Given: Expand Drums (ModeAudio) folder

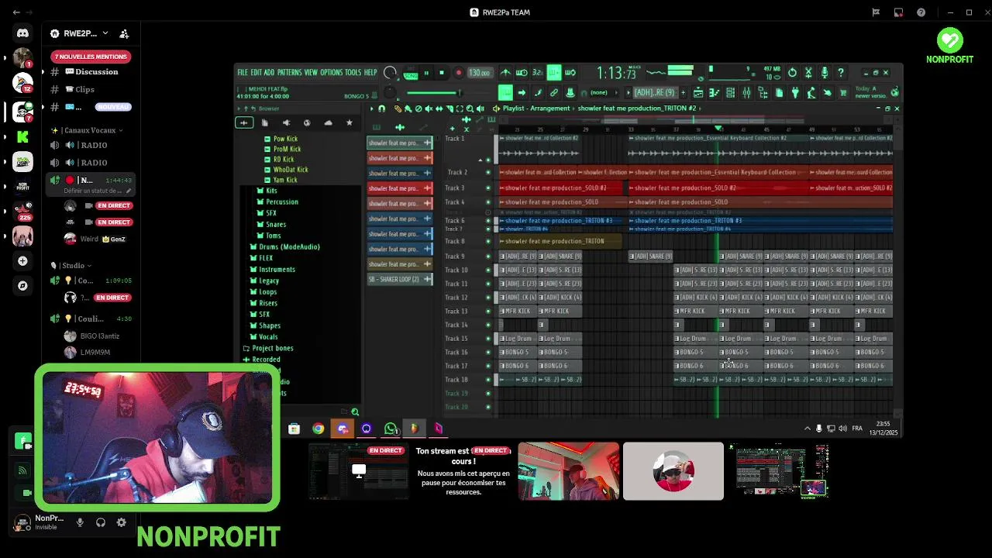Looking at the screenshot, I should point(284,247).
